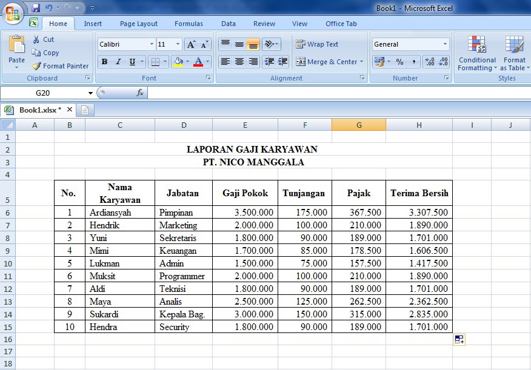Toggle Middle Align vertical alignment
Viewport: 531px width, 370px height.
point(239,44)
